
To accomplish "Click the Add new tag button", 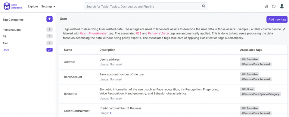I will tap(277, 20).
